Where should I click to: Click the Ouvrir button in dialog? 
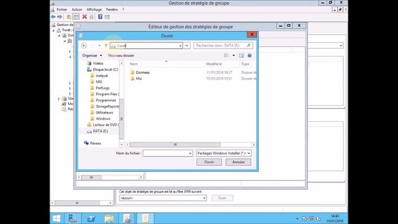tap(209, 162)
